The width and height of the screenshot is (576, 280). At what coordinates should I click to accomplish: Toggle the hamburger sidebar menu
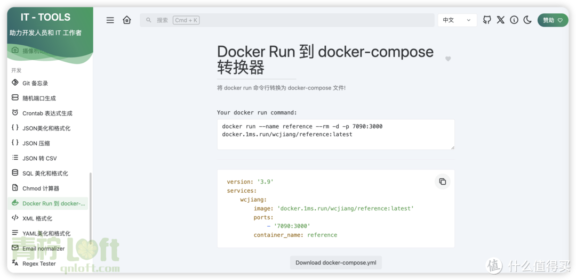coord(110,20)
